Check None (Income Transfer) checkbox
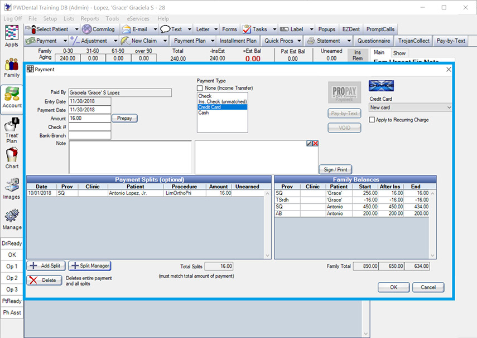Viewport: 477px width, 338px height. tap(200, 88)
